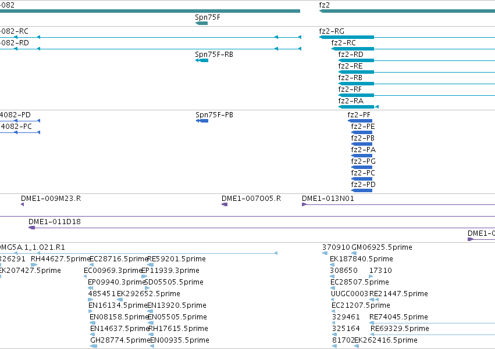Screen dimensions: 495x349
Task: Select the 81702 EST feature
Action: (334, 346)
